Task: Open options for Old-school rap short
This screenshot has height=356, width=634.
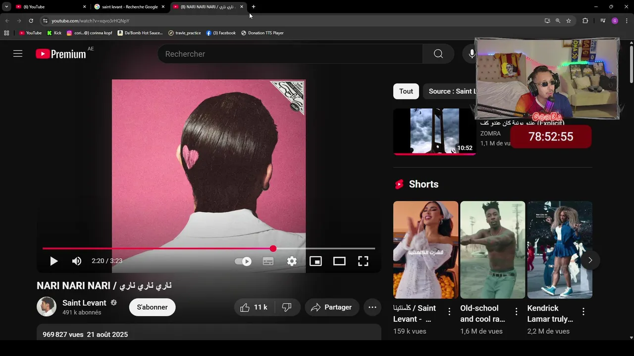Action: tap(516, 311)
